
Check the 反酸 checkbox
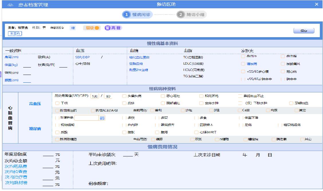[57, 132]
